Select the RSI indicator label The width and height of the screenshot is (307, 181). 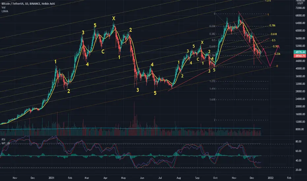[3, 139]
